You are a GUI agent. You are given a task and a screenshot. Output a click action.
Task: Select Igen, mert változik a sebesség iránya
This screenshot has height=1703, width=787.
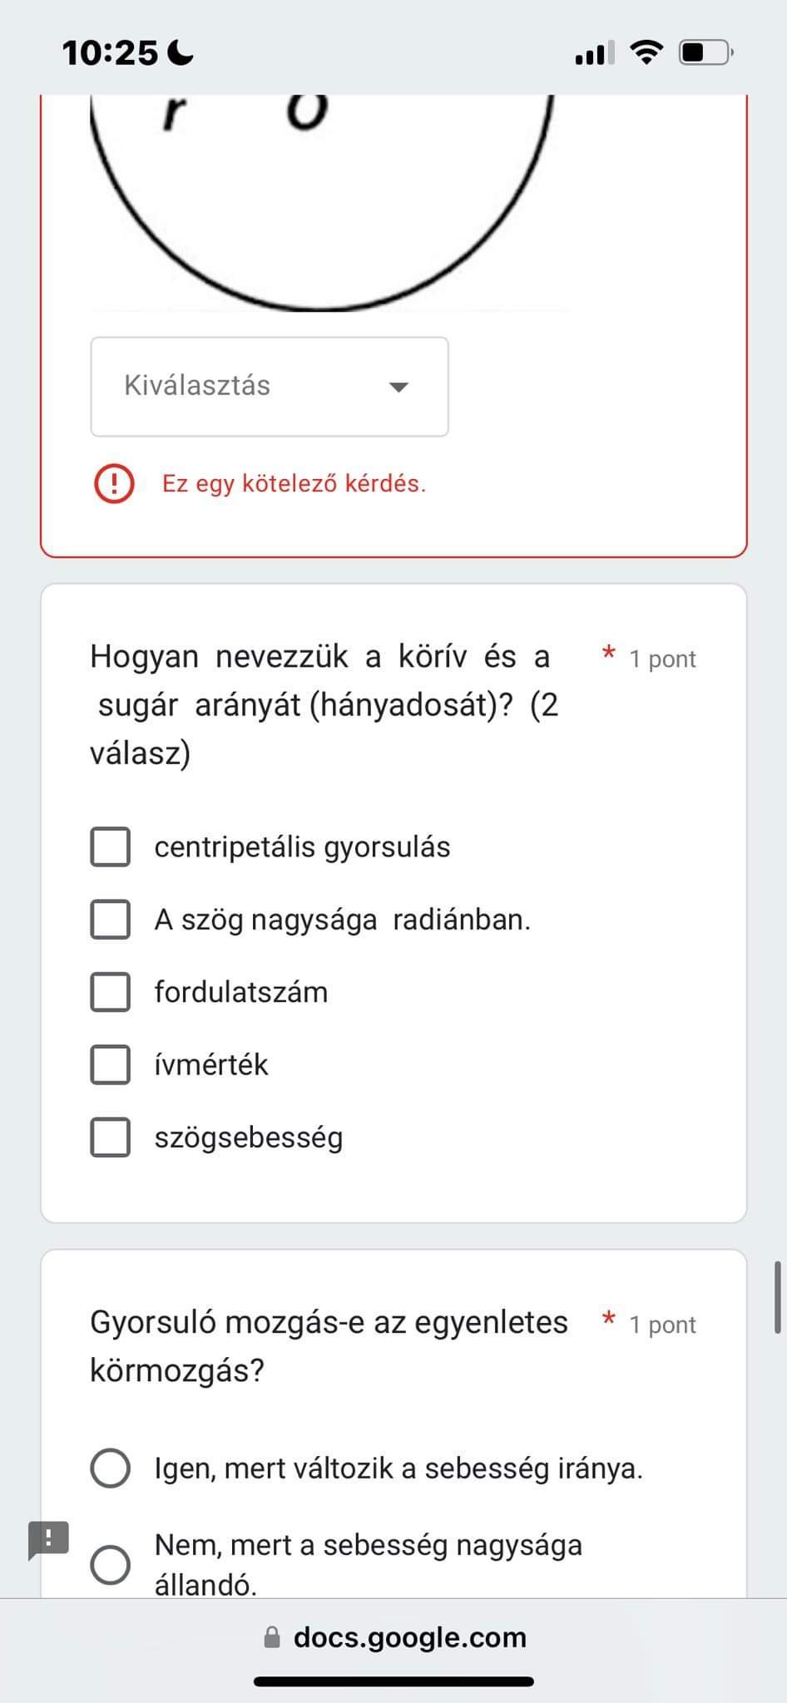coord(110,1468)
